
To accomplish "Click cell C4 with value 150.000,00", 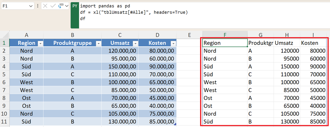I will pos(120,67).
